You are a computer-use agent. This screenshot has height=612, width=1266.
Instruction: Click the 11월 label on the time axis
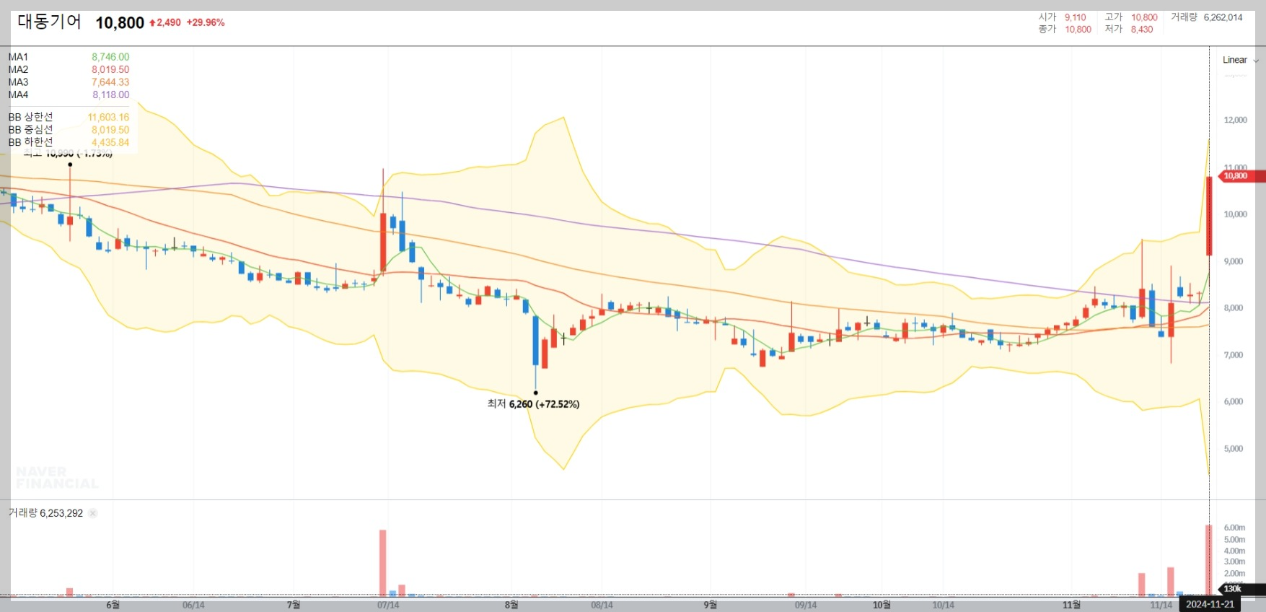tap(1072, 605)
